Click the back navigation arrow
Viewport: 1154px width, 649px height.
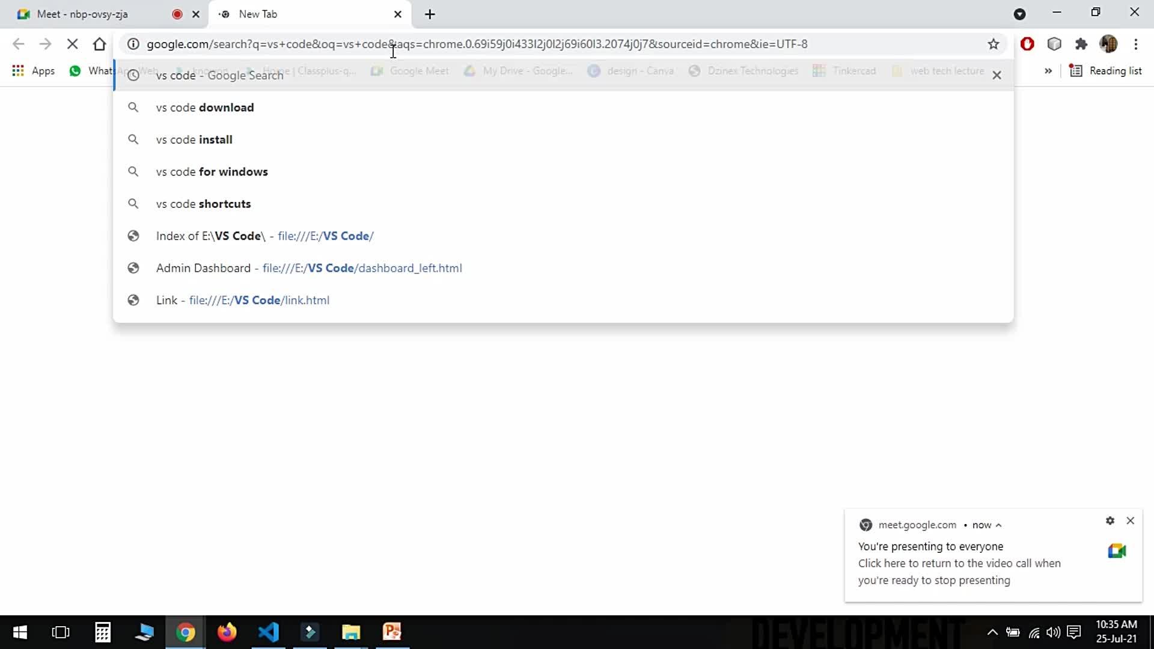(19, 44)
